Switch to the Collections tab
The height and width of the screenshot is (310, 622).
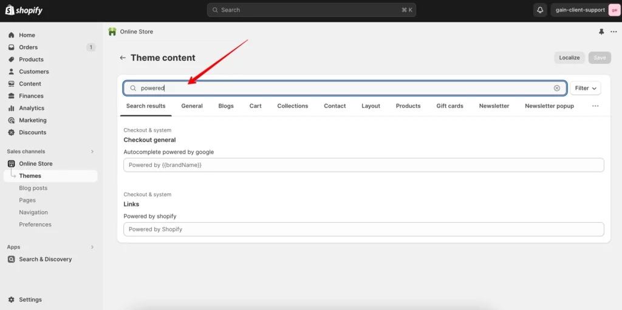coord(293,106)
